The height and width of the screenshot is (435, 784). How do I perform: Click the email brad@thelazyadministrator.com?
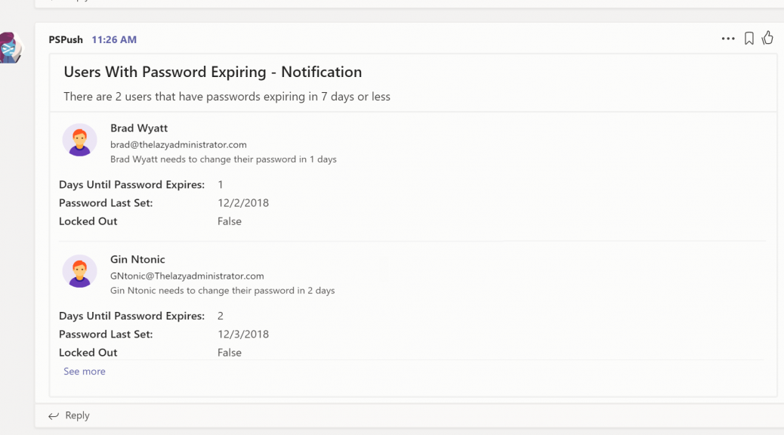coord(178,144)
